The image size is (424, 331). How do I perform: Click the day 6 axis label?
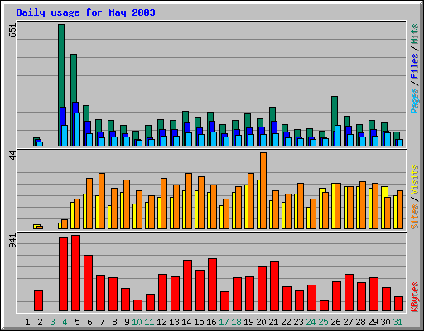(x=89, y=322)
